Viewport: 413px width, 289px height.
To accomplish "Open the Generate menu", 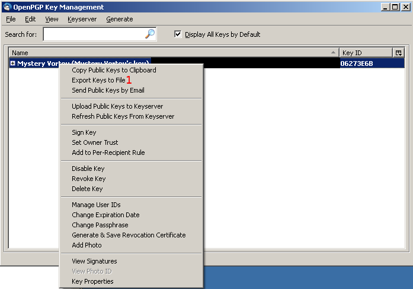I will point(120,19).
